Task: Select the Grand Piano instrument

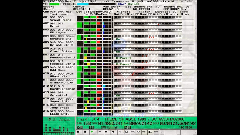Action: click(x=60, y=20)
